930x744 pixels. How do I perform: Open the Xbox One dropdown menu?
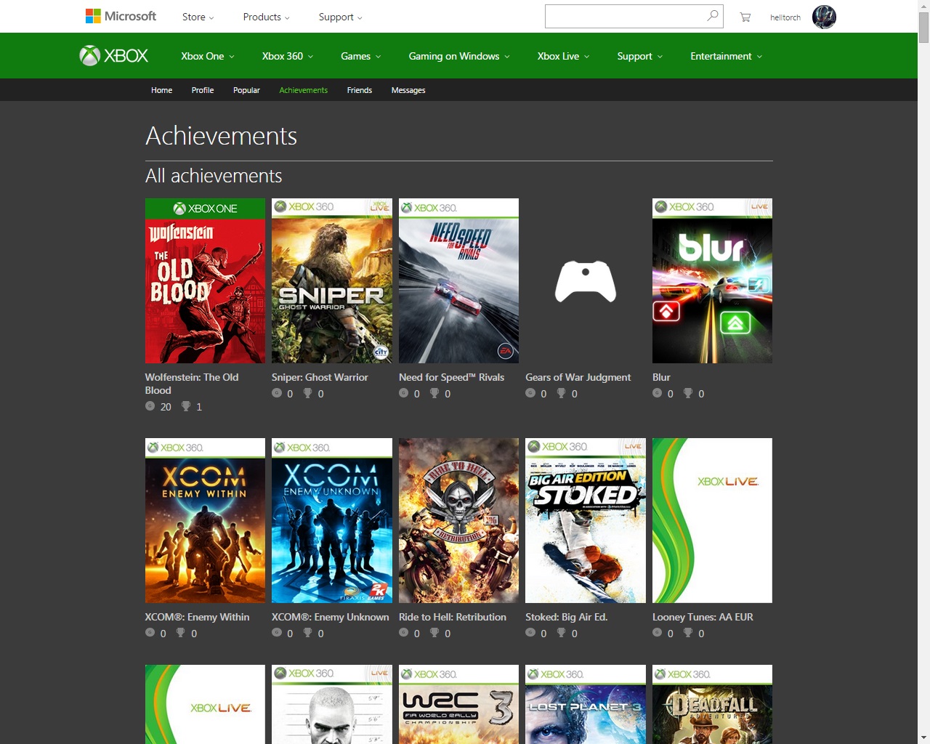(208, 56)
